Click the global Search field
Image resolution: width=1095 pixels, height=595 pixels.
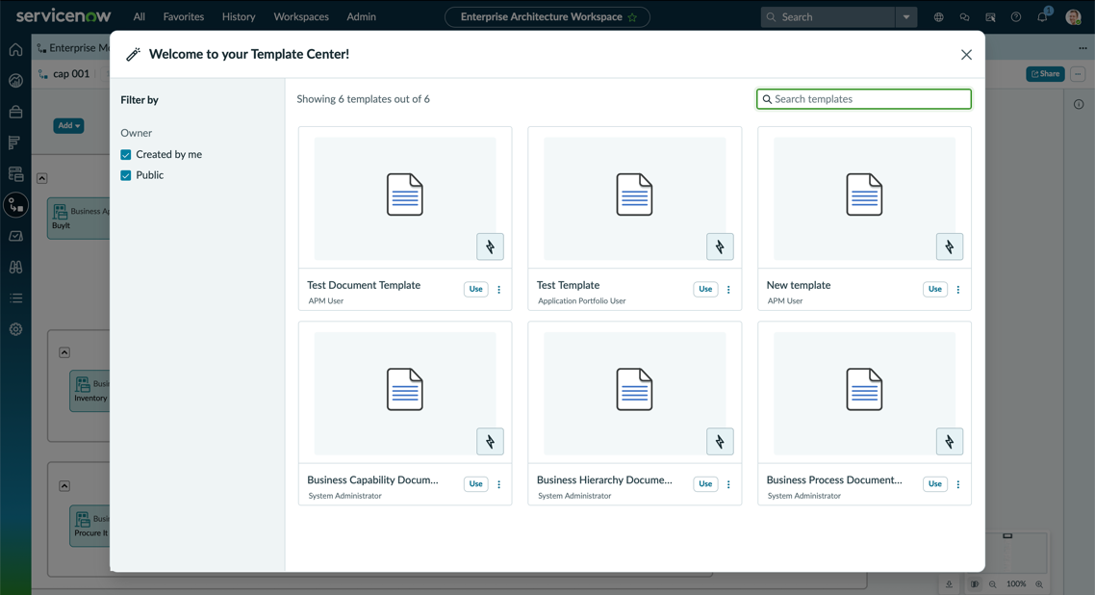click(x=828, y=16)
